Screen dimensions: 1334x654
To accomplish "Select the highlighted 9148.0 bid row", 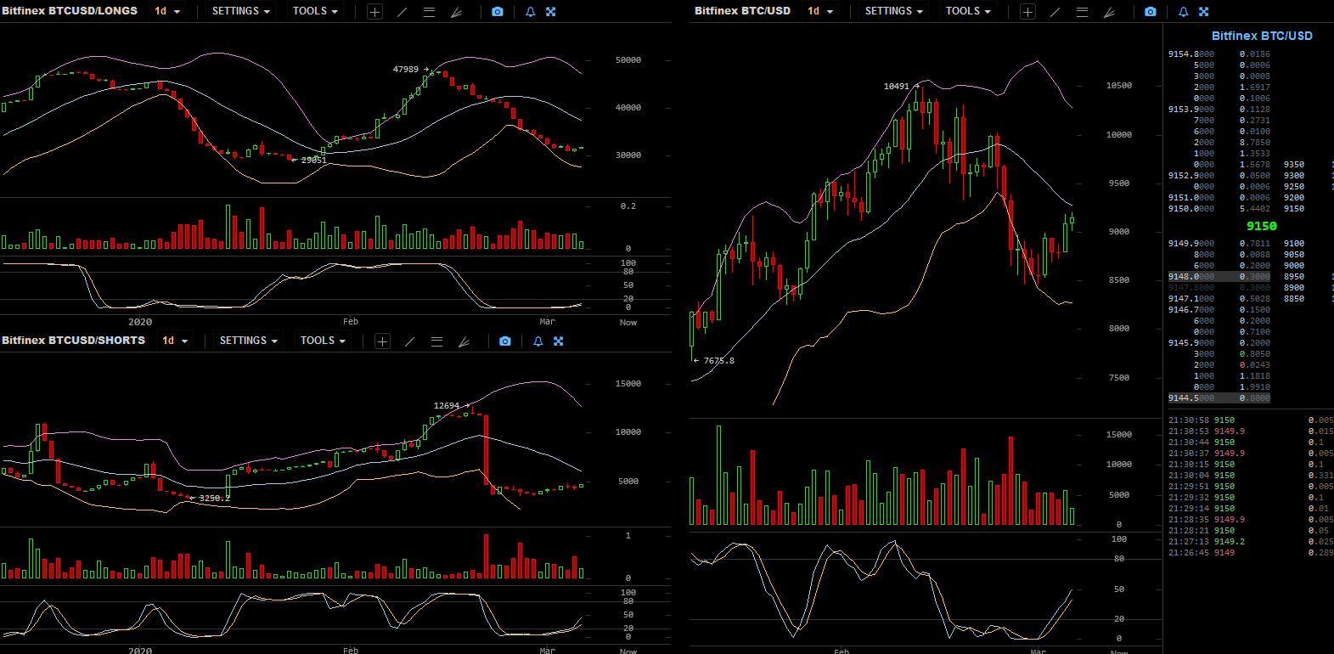I will 1219,277.
